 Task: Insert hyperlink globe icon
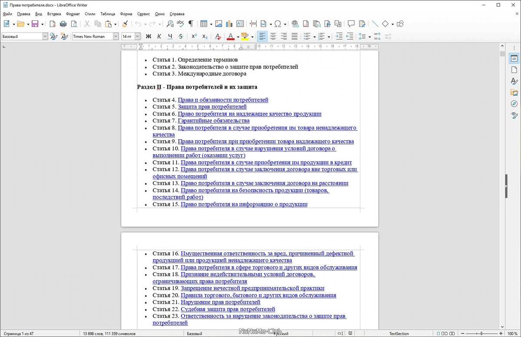pyautogui.click(x=295, y=24)
